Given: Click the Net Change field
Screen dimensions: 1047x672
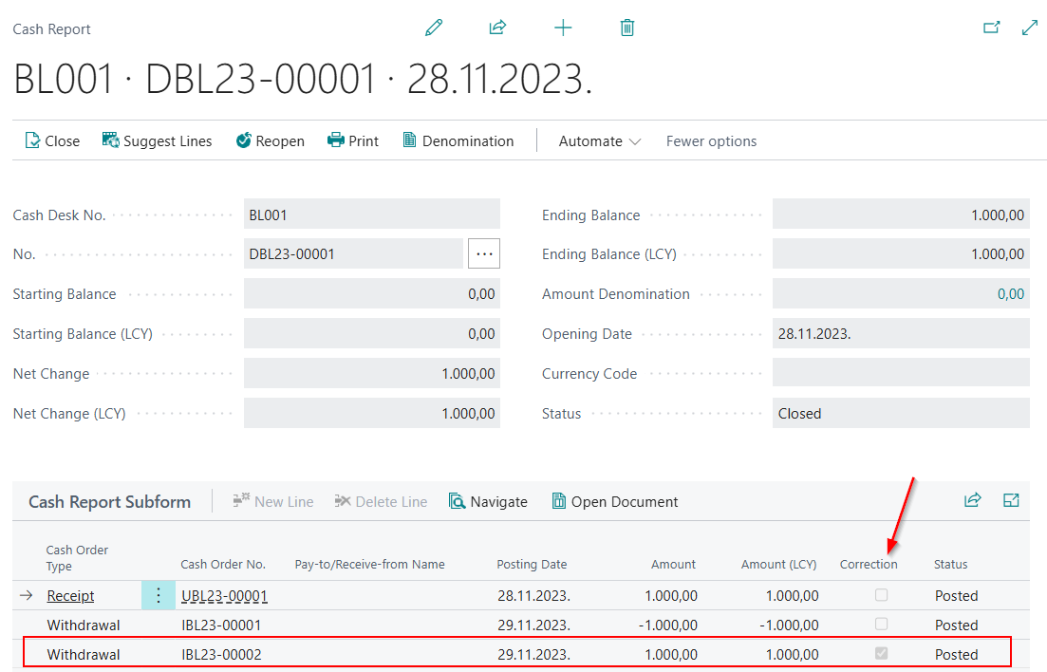Looking at the screenshot, I should (x=372, y=373).
